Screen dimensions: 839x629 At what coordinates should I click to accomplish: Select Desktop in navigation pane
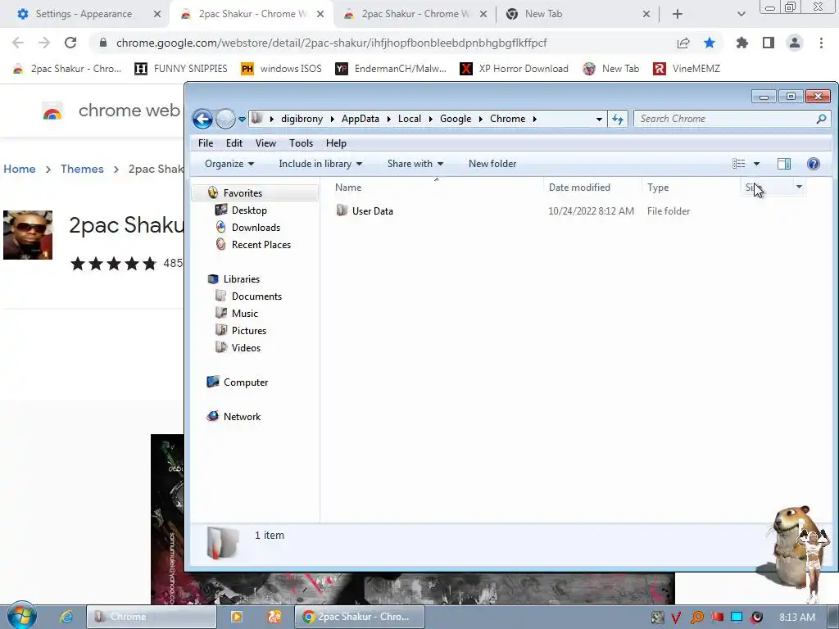click(249, 210)
